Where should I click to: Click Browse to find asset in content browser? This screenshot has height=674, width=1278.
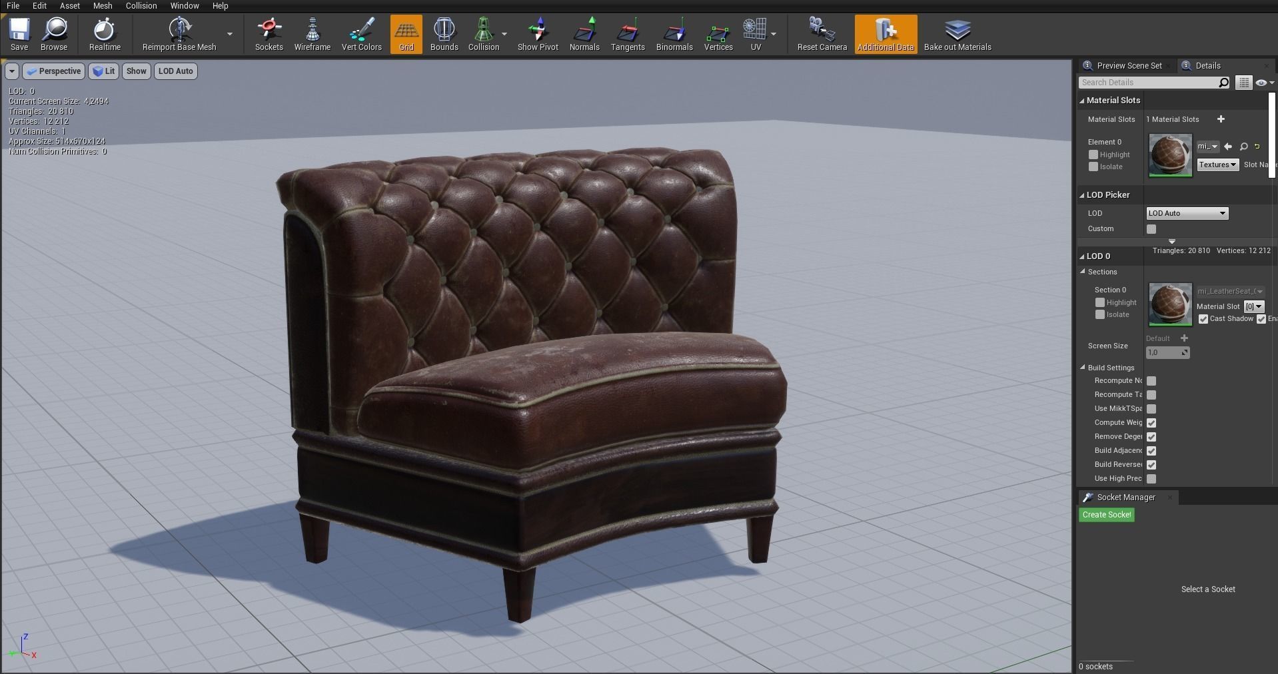(x=54, y=34)
